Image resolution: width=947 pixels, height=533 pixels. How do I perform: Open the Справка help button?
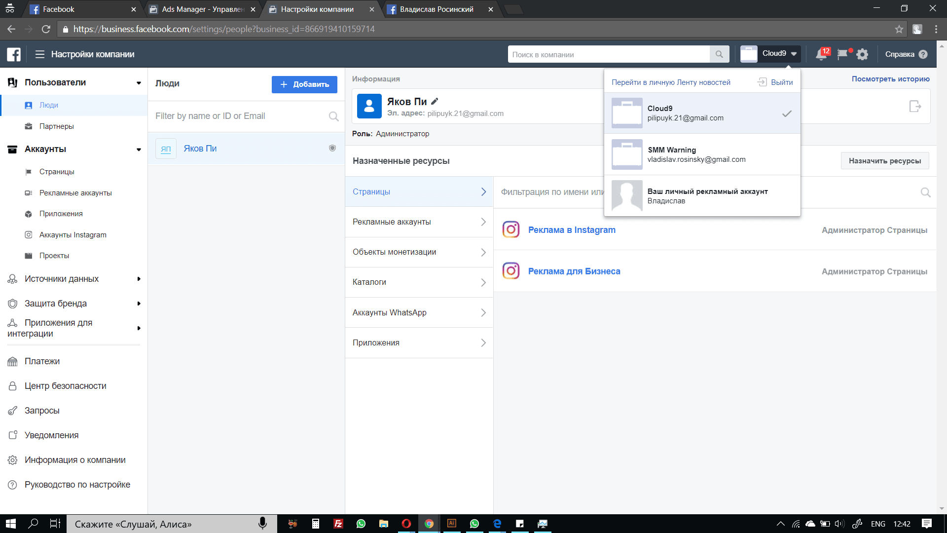pos(907,54)
